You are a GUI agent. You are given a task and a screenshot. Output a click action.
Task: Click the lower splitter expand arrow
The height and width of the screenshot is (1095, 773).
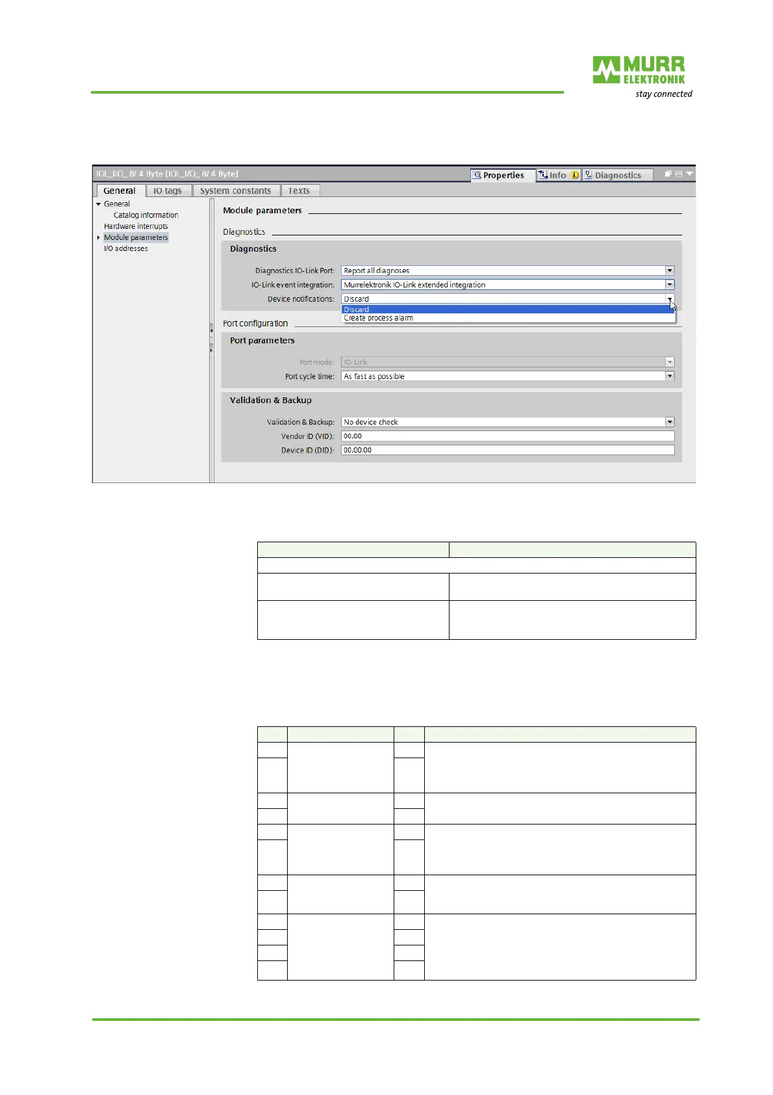click(x=211, y=350)
